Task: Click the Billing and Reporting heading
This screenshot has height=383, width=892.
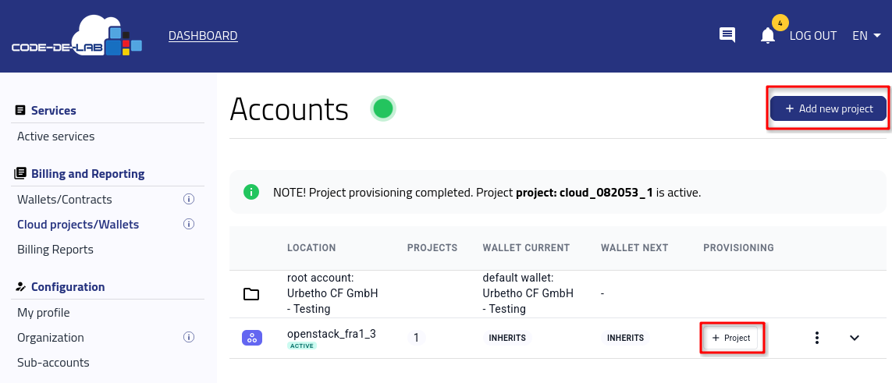Action: tap(87, 173)
